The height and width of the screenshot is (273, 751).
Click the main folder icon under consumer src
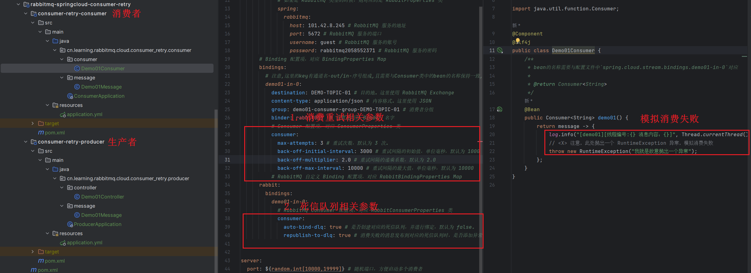48,32
